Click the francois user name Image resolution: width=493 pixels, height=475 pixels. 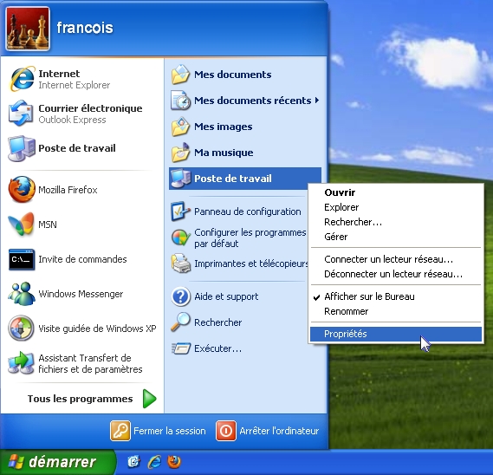[85, 28]
